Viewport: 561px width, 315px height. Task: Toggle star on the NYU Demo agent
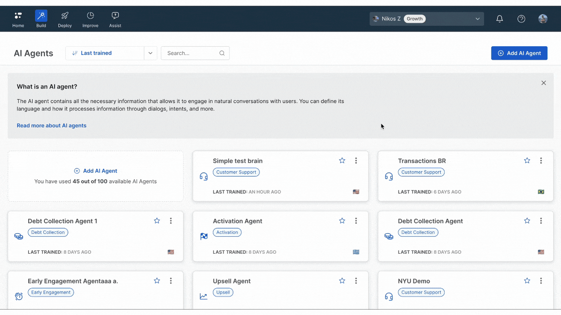click(x=527, y=281)
